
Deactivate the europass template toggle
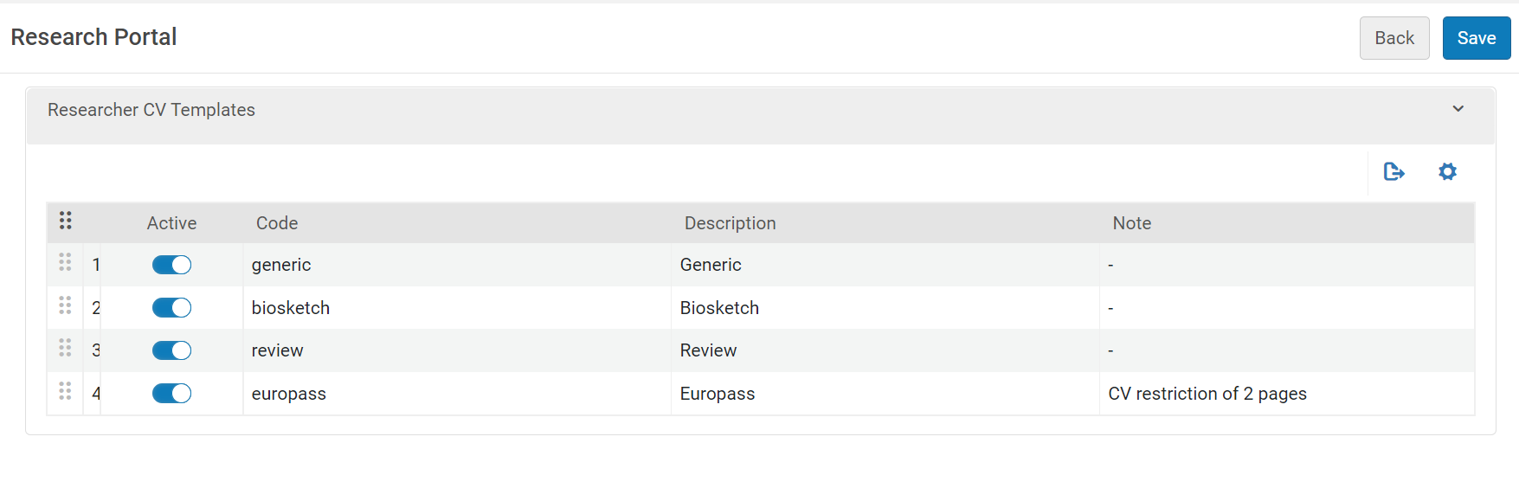coord(171,394)
